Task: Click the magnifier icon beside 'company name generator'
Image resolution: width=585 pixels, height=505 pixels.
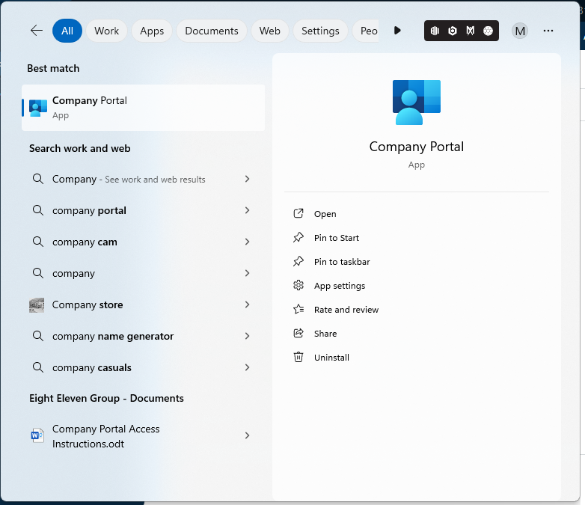Action: [37, 336]
